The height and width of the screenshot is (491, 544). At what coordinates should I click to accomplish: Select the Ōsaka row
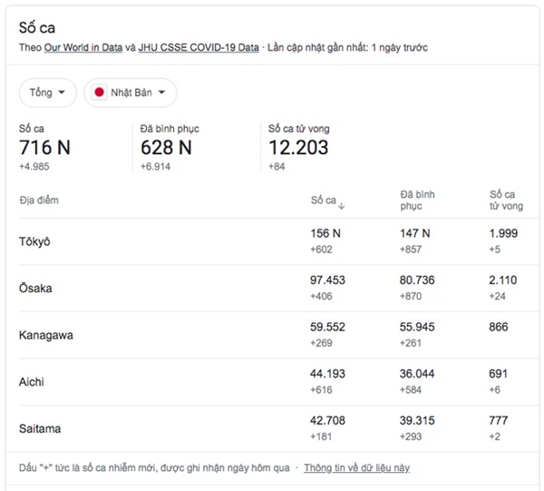(35, 289)
